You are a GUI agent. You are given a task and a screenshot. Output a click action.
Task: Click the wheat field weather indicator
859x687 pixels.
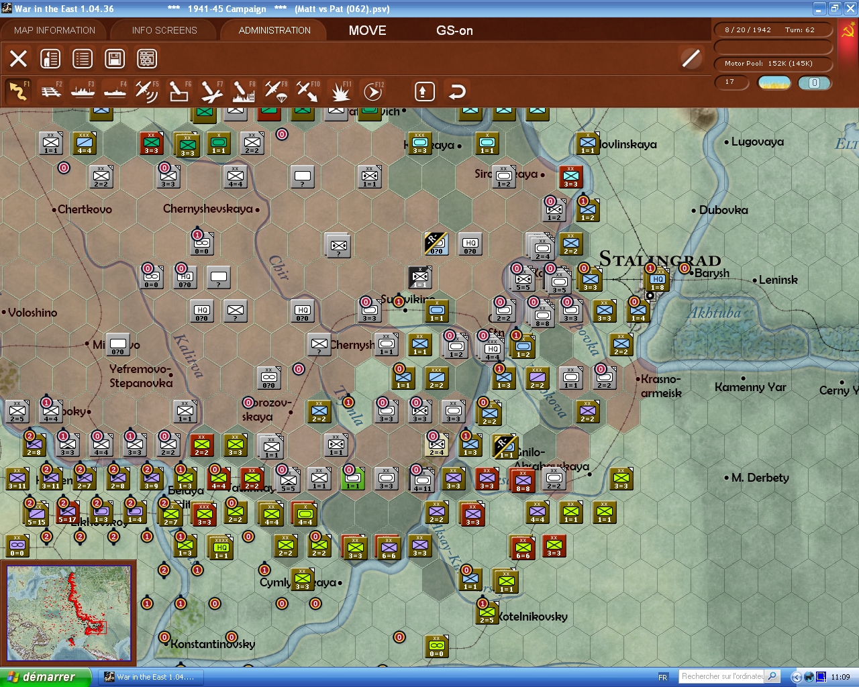[774, 83]
